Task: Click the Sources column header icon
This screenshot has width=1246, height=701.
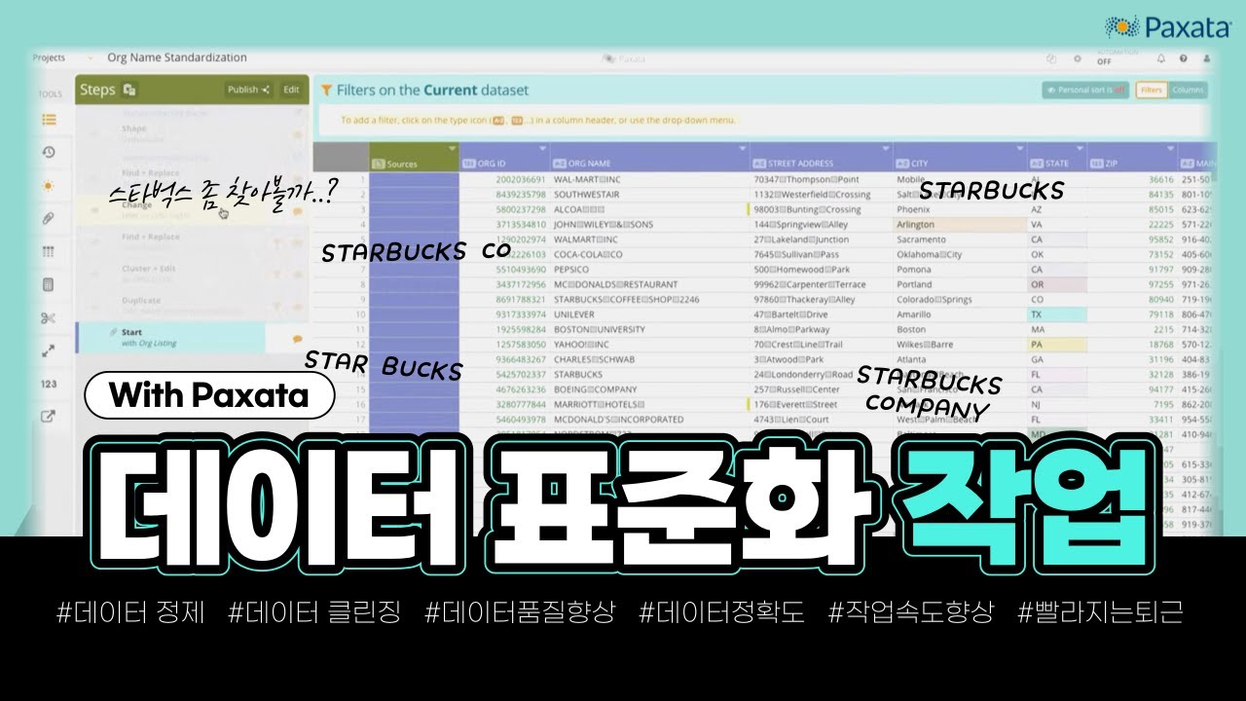Action: pyautogui.click(x=379, y=164)
